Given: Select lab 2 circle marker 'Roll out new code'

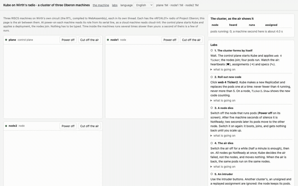Looking at the screenshot, I should pos(211,77).
